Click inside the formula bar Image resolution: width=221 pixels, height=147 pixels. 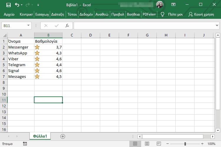[x=144, y=26]
